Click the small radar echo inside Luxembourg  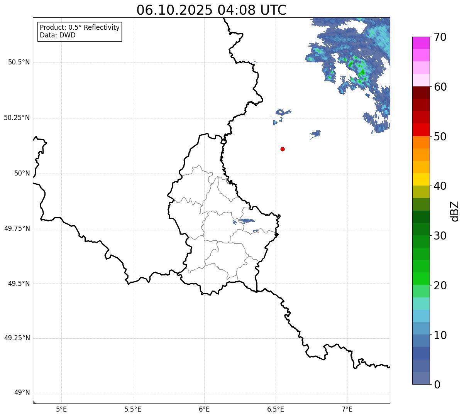[247, 221]
